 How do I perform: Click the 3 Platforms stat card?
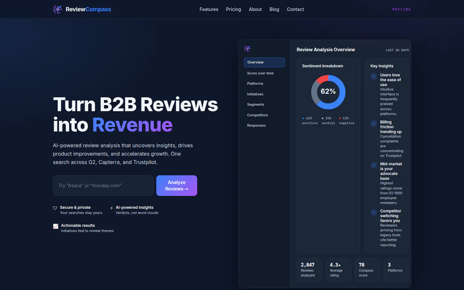pyautogui.click(x=396, y=270)
